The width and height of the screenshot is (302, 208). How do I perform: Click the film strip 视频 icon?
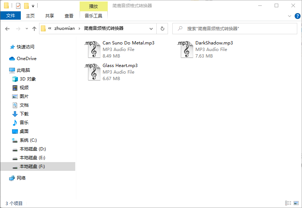pyautogui.click(x=15, y=88)
